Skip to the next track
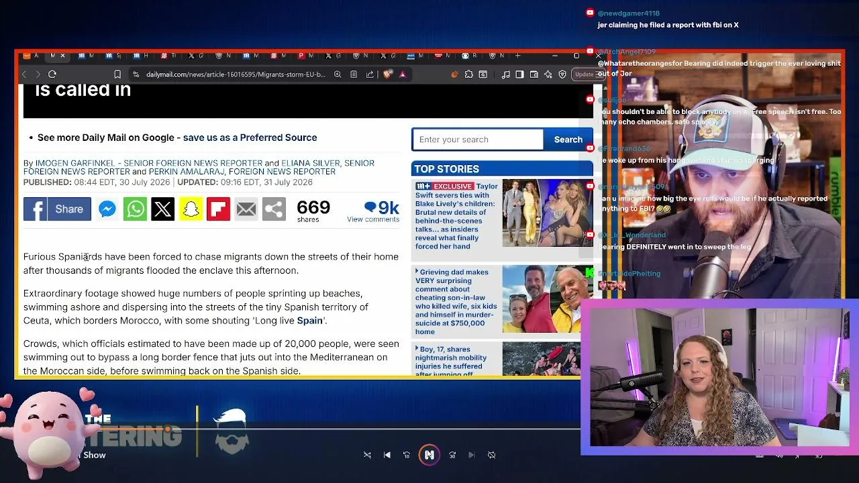859x483 pixels. [472, 455]
